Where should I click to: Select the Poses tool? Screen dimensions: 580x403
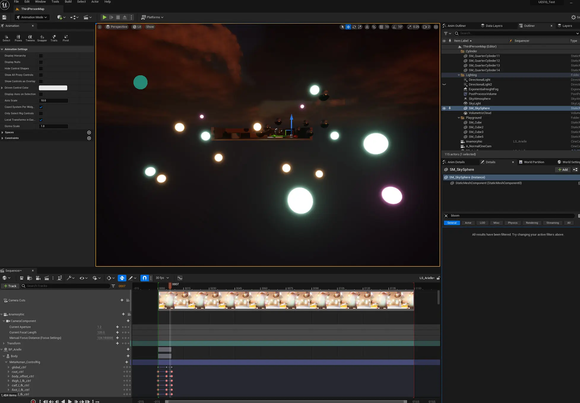click(x=18, y=38)
